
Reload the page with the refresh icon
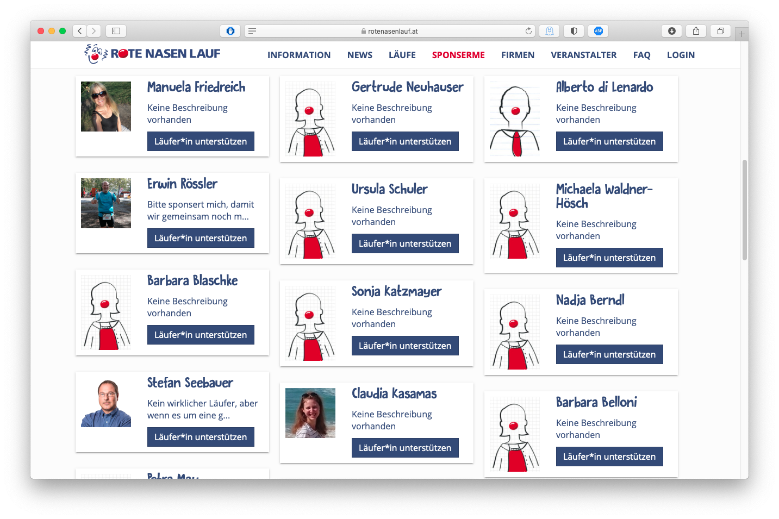click(x=528, y=31)
